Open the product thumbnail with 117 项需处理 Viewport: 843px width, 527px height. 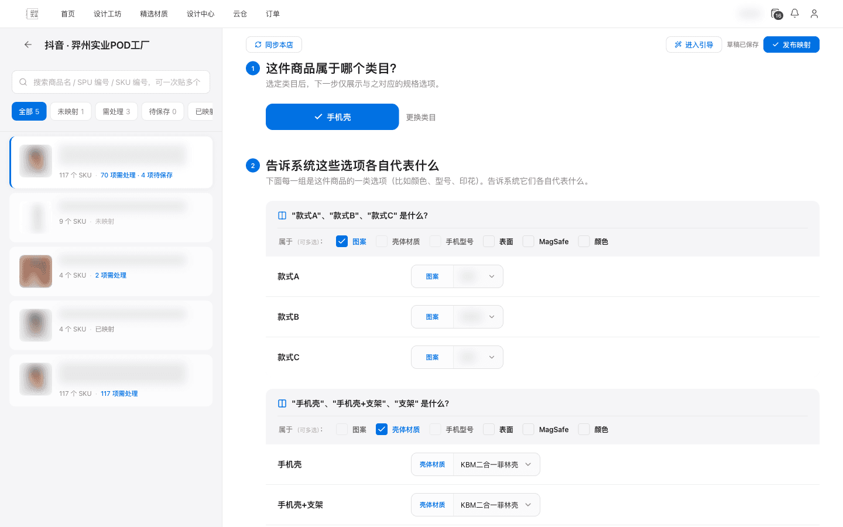[x=36, y=379]
